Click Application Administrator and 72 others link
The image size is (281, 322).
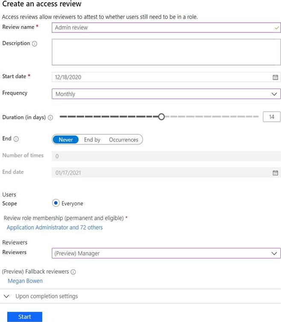55,227
